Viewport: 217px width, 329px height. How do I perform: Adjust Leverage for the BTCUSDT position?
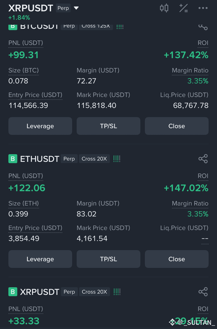tap(40, 126)
